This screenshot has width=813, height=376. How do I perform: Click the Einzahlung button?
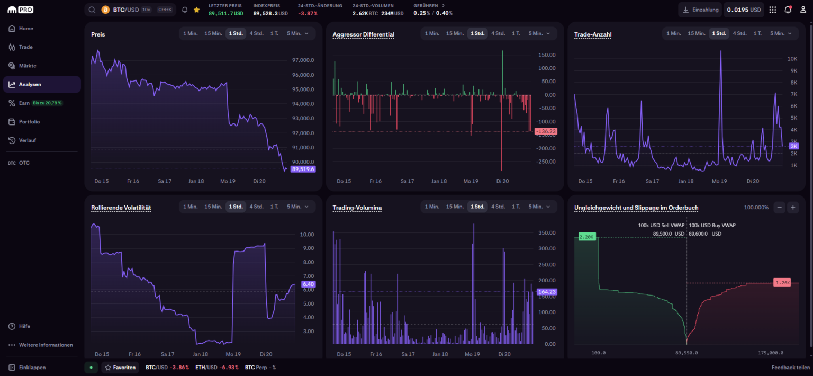(x=700, y=10)
